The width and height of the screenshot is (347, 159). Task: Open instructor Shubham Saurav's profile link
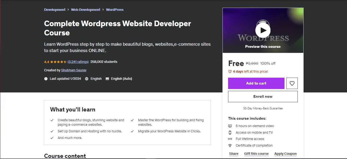(x=74, y=70)
